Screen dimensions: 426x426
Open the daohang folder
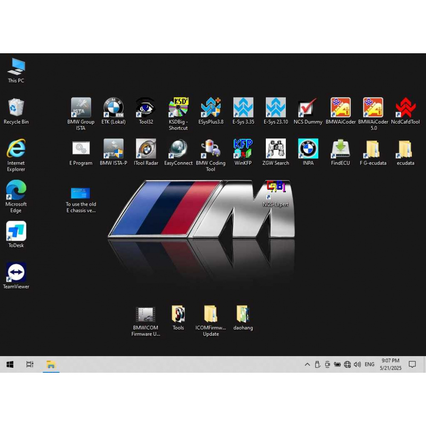(x=243, y=318)
